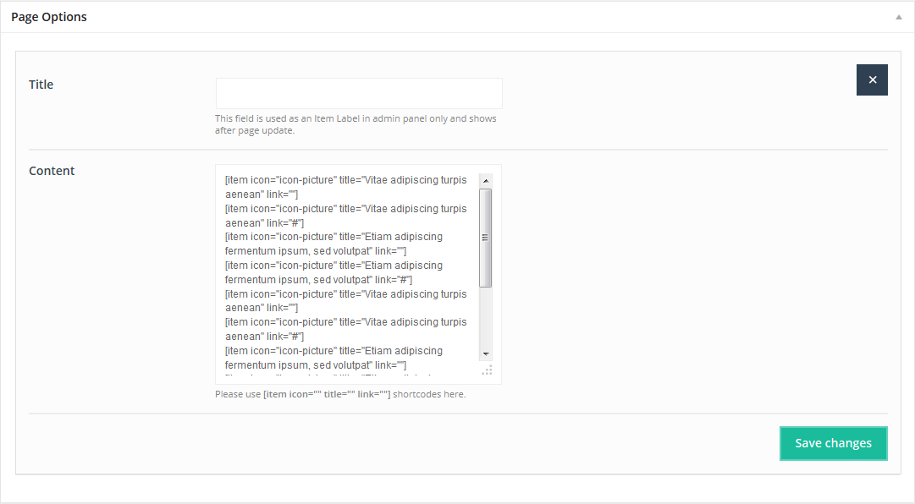Image resolution: width=915 pixels, height=504 pixels.
Task: Click the first 'Etiam adipiscing' line in textarea
Action: (333, 237)
